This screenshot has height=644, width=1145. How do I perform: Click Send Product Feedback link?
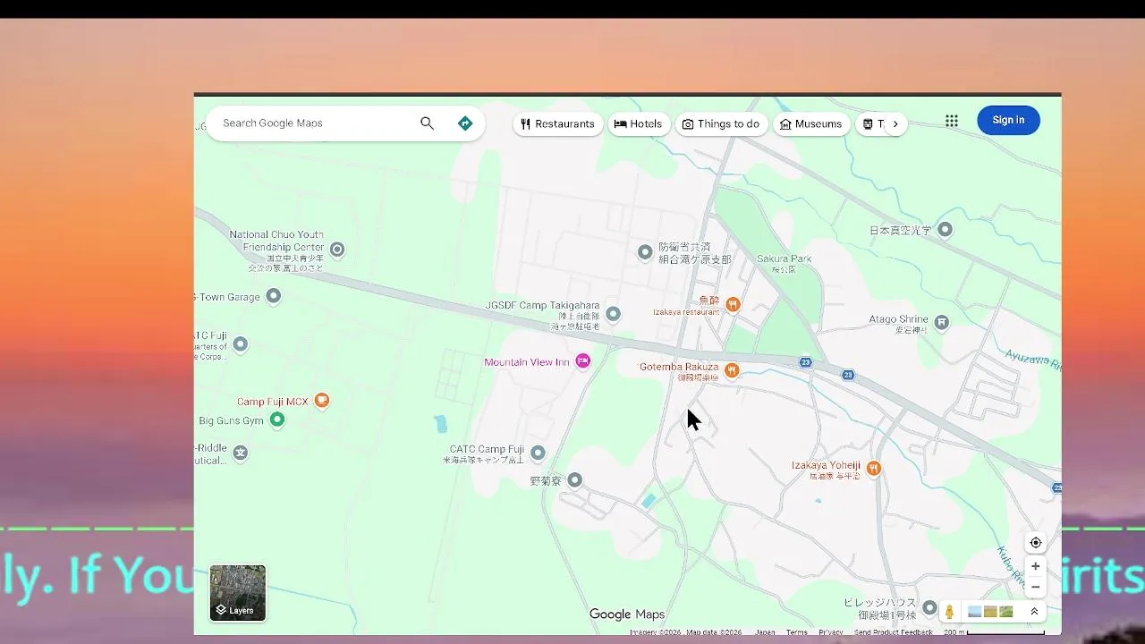pyautogui.click(x=893, y=632)
